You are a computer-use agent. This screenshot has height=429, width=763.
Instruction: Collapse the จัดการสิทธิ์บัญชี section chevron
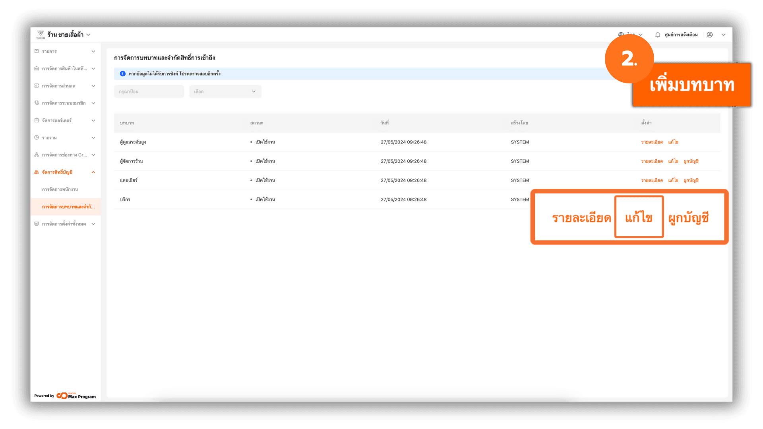point(93,172)
